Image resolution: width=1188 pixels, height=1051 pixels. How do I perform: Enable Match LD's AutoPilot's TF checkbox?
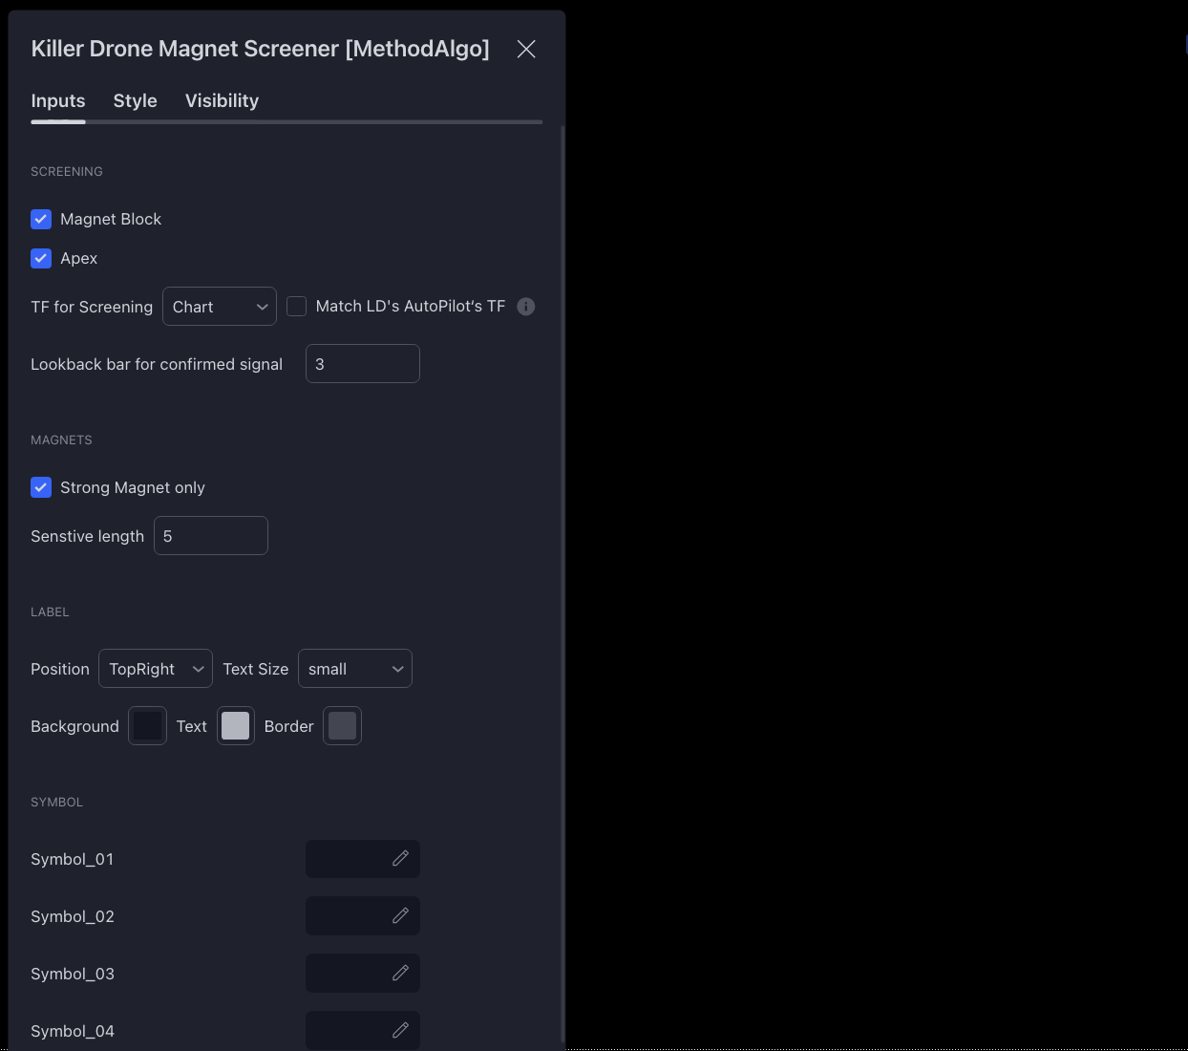coord(297,307)
